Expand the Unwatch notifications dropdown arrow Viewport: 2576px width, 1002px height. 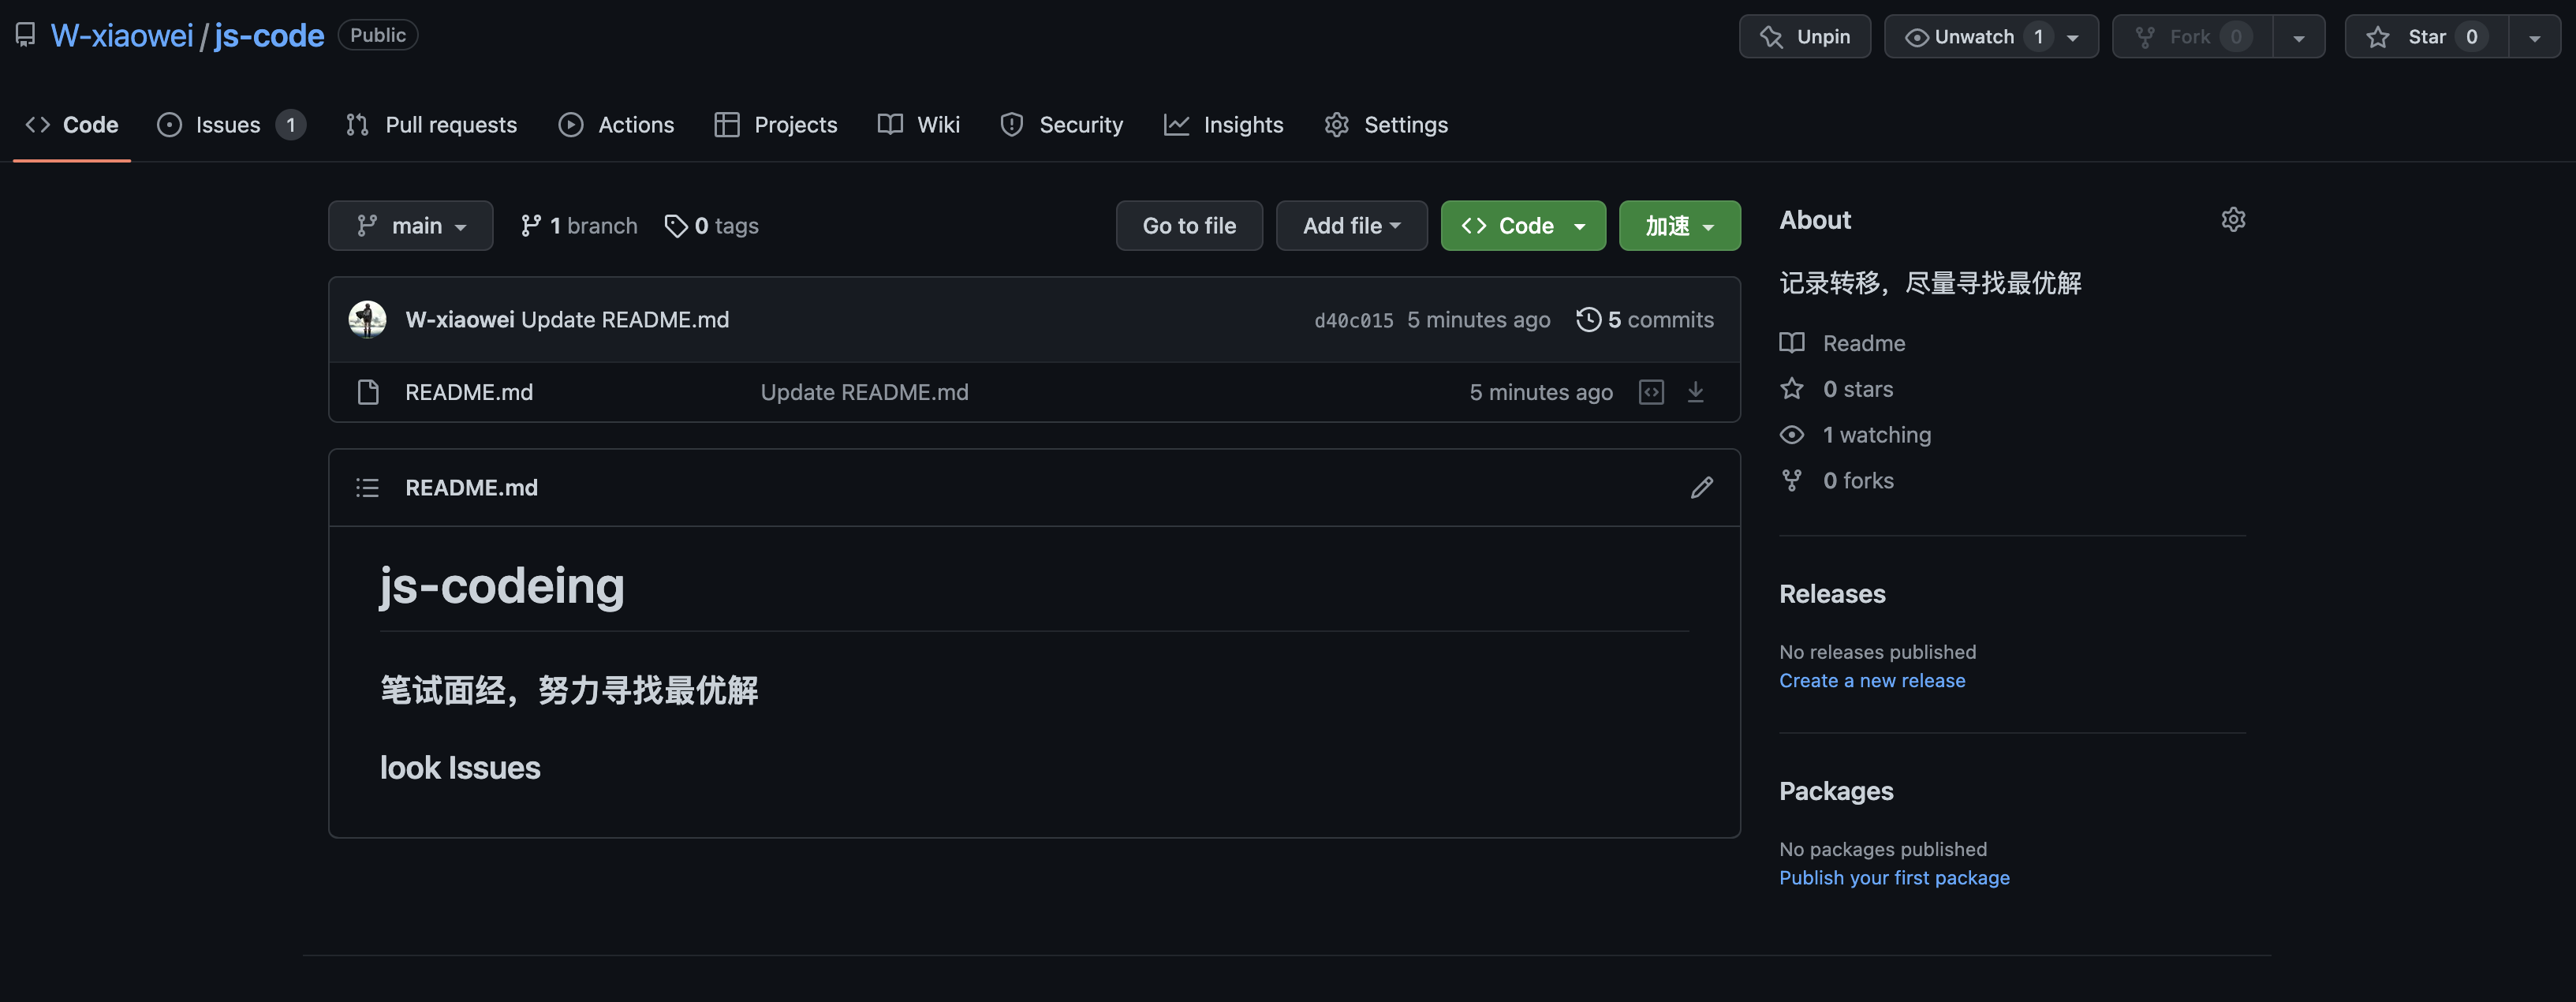coord(2073,38)
